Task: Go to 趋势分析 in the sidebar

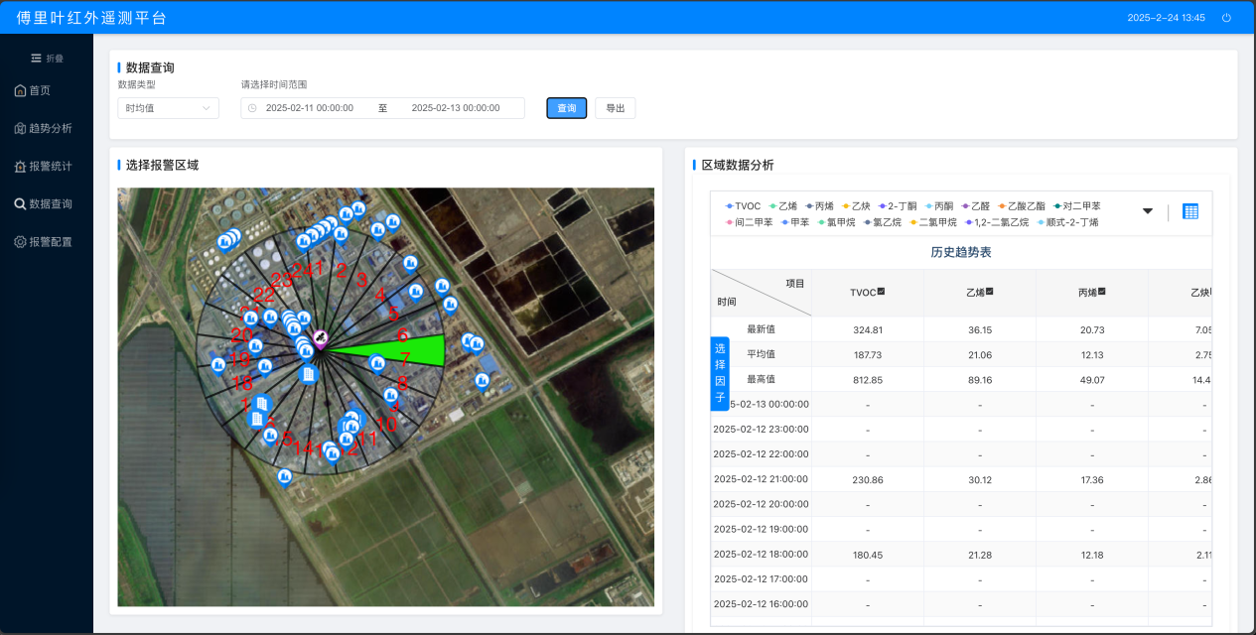Action: [x=50, y=128]
